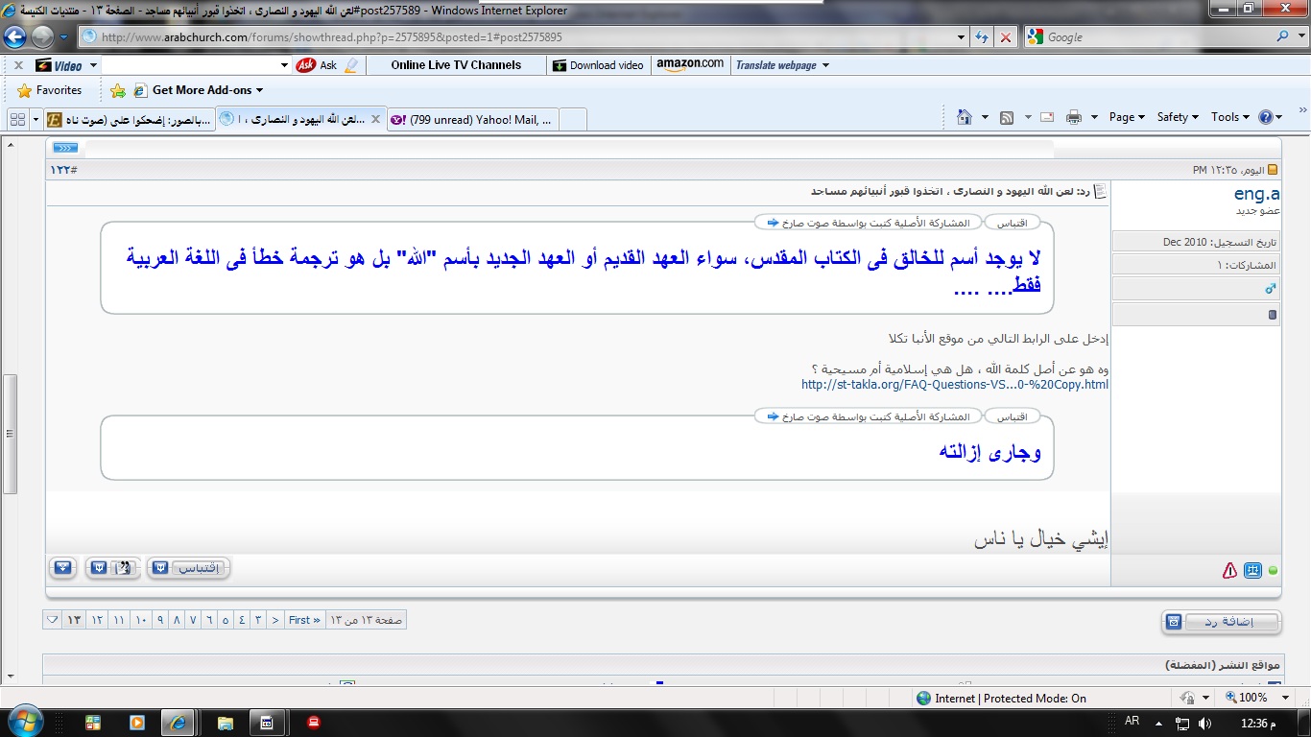Open a new blank tab
Screen dimensions: 1311x737
(573, 120)
